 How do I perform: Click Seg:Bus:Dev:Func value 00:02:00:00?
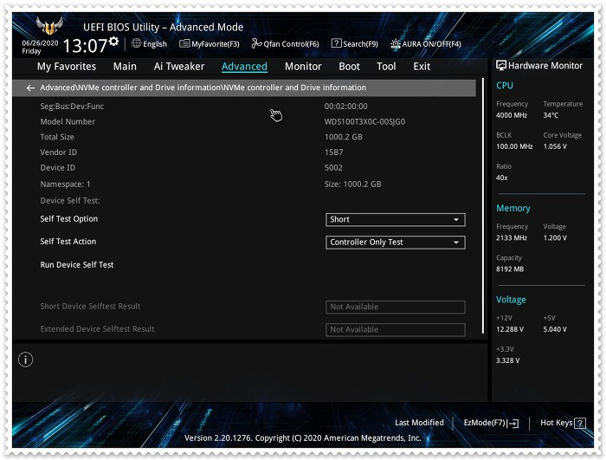coord(345,107)
